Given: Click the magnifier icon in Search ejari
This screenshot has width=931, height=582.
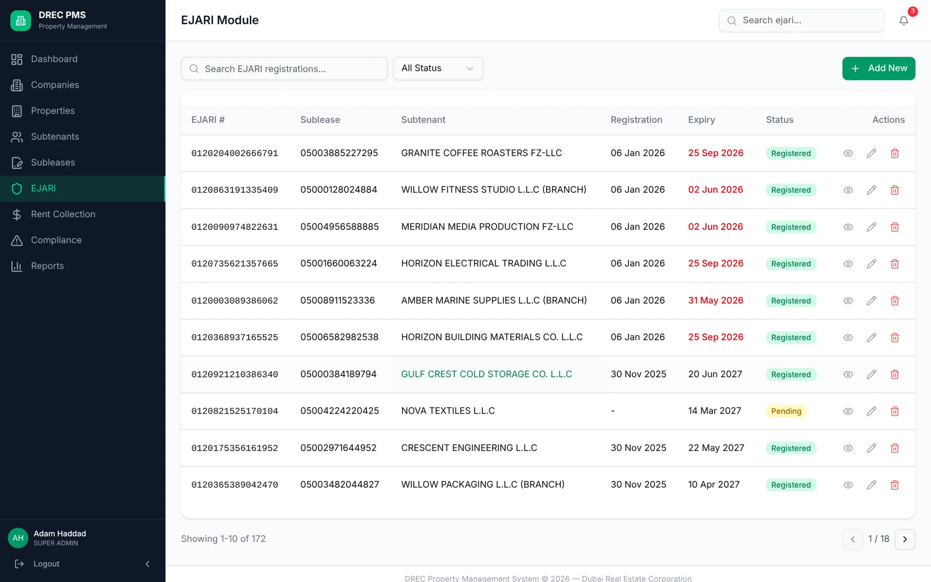Looking at the screenshot, I should (x=732, y=20).
